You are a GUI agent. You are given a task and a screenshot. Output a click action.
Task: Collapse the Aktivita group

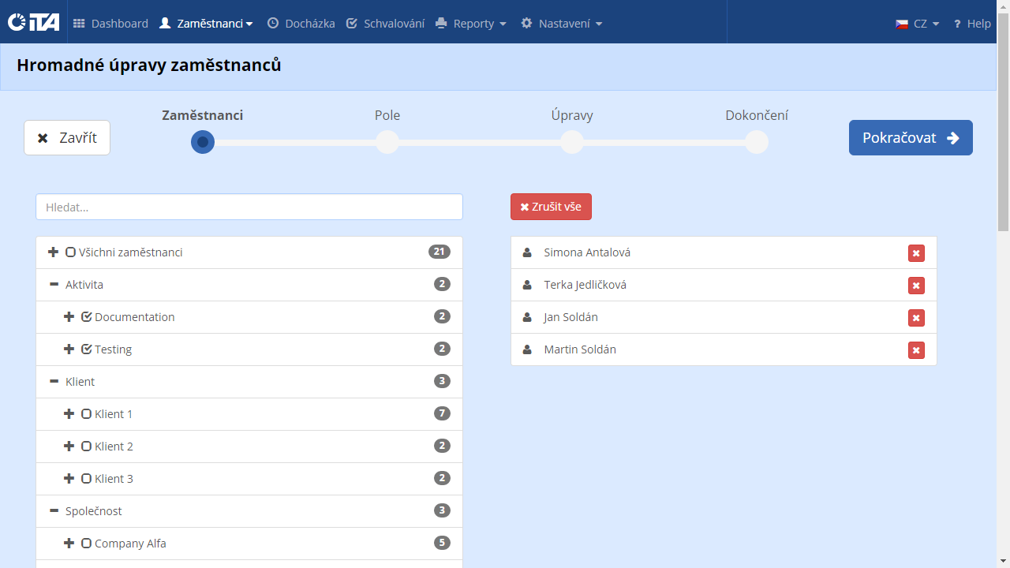click(x=54, y=285)
